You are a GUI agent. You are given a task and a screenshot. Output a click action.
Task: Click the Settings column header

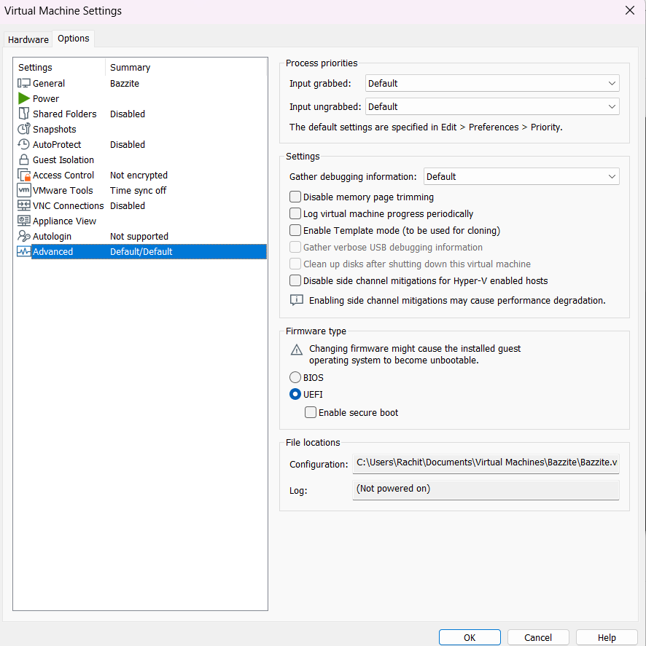[x=35, y=67]
